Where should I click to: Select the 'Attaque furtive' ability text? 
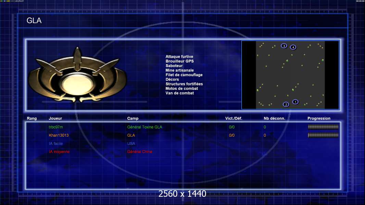179,57
